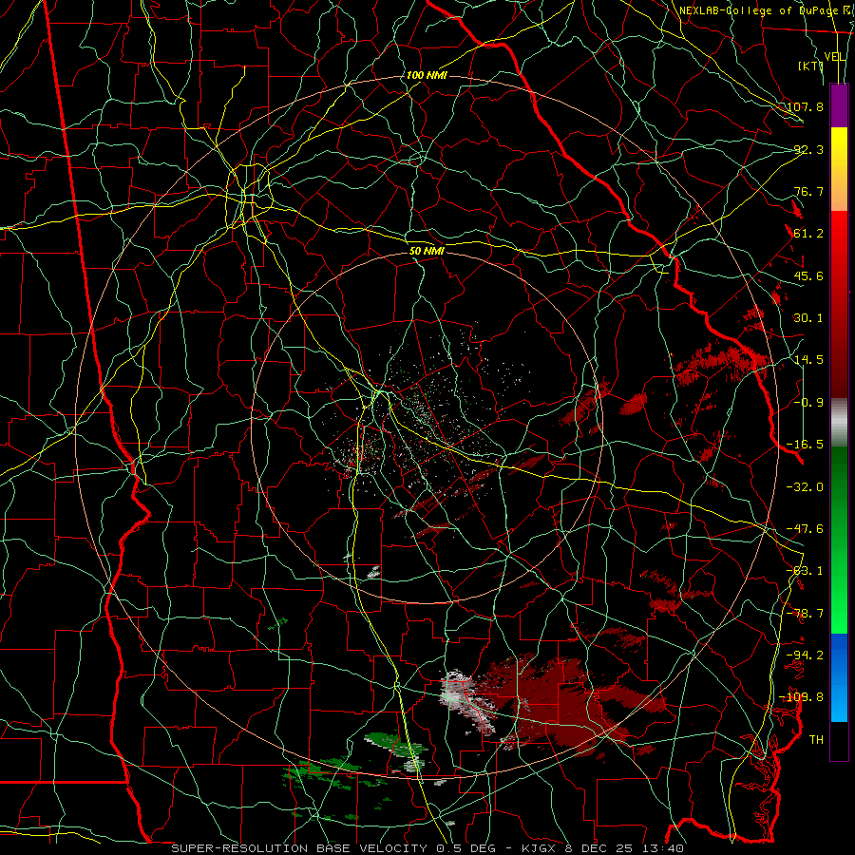Click the 50 NMI range ring label
The image size is (855, 855).
tap(427, 252)
